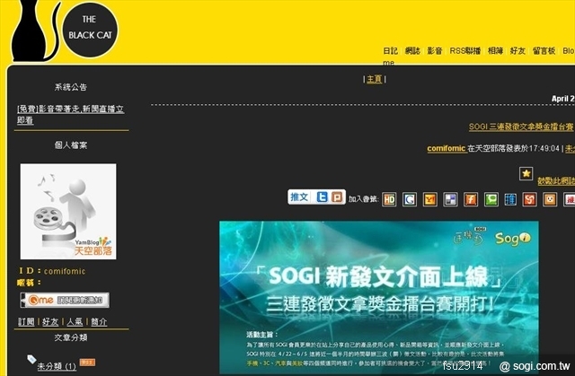Click the 訂閱 link under profile
This screenshot has height=376, width=575.
26,322
